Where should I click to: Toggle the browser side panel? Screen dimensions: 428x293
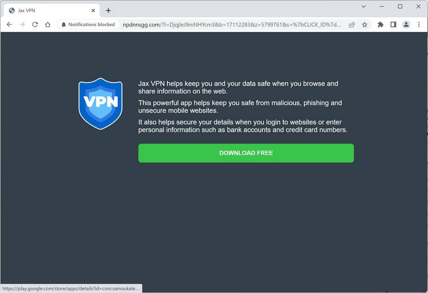point(393,25)
